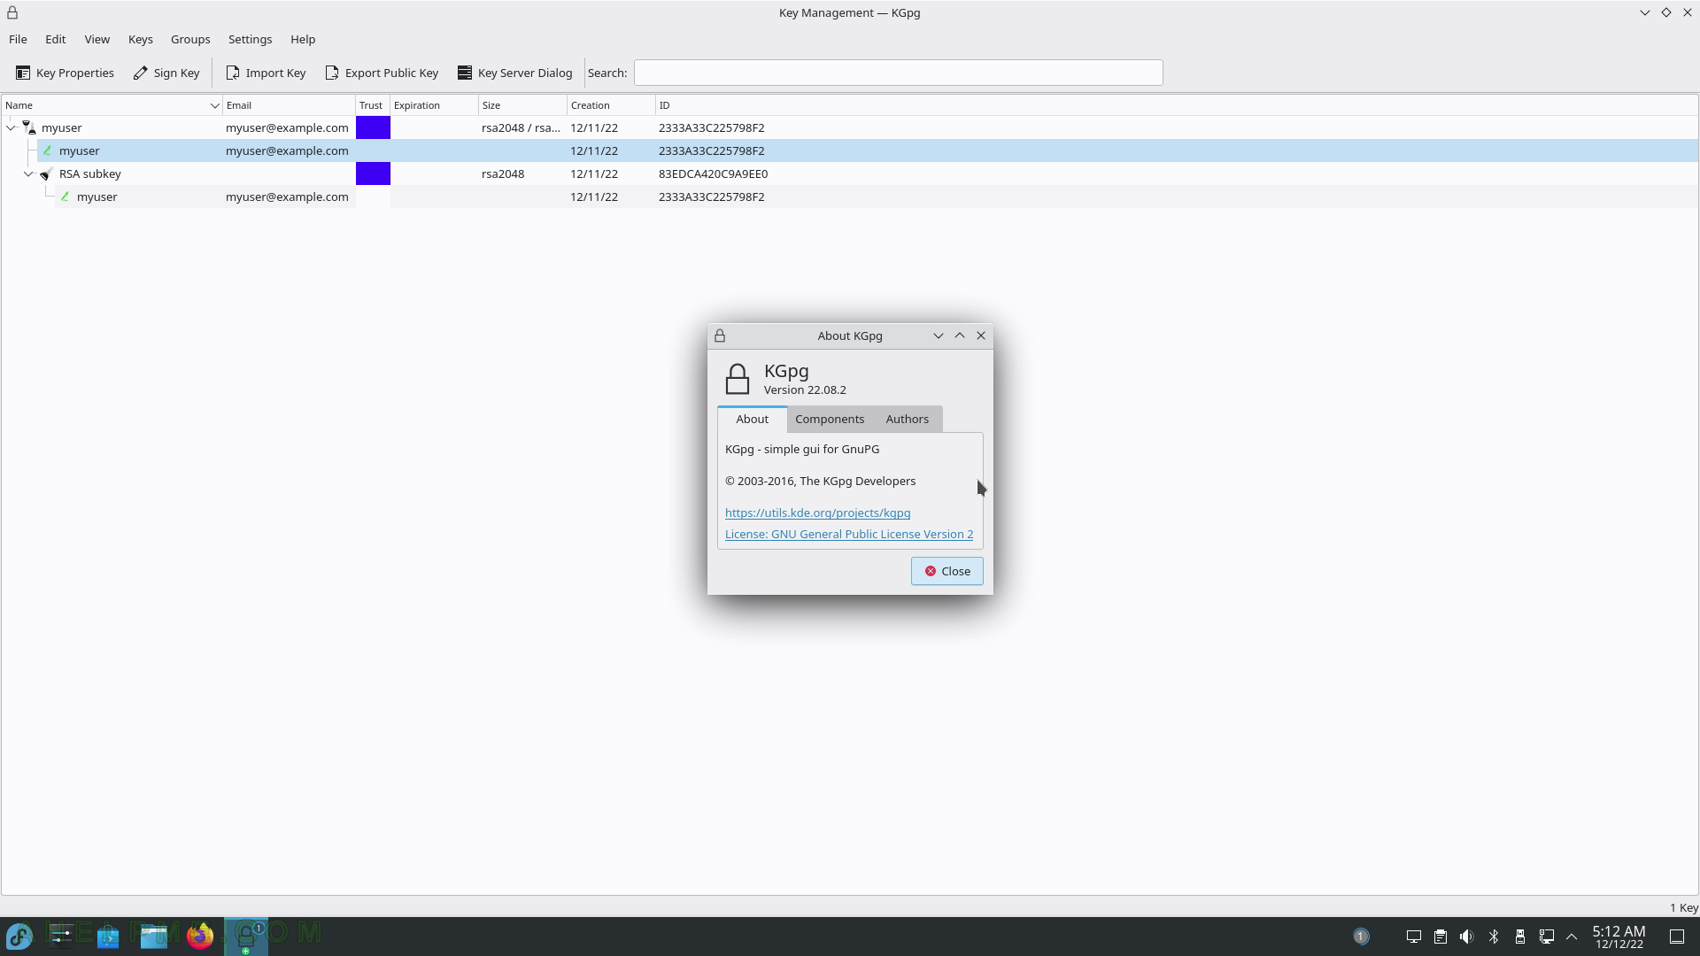
Task: Maximize the About KGpg dialog
Action: pyautogui.click(x=960, y=335)
